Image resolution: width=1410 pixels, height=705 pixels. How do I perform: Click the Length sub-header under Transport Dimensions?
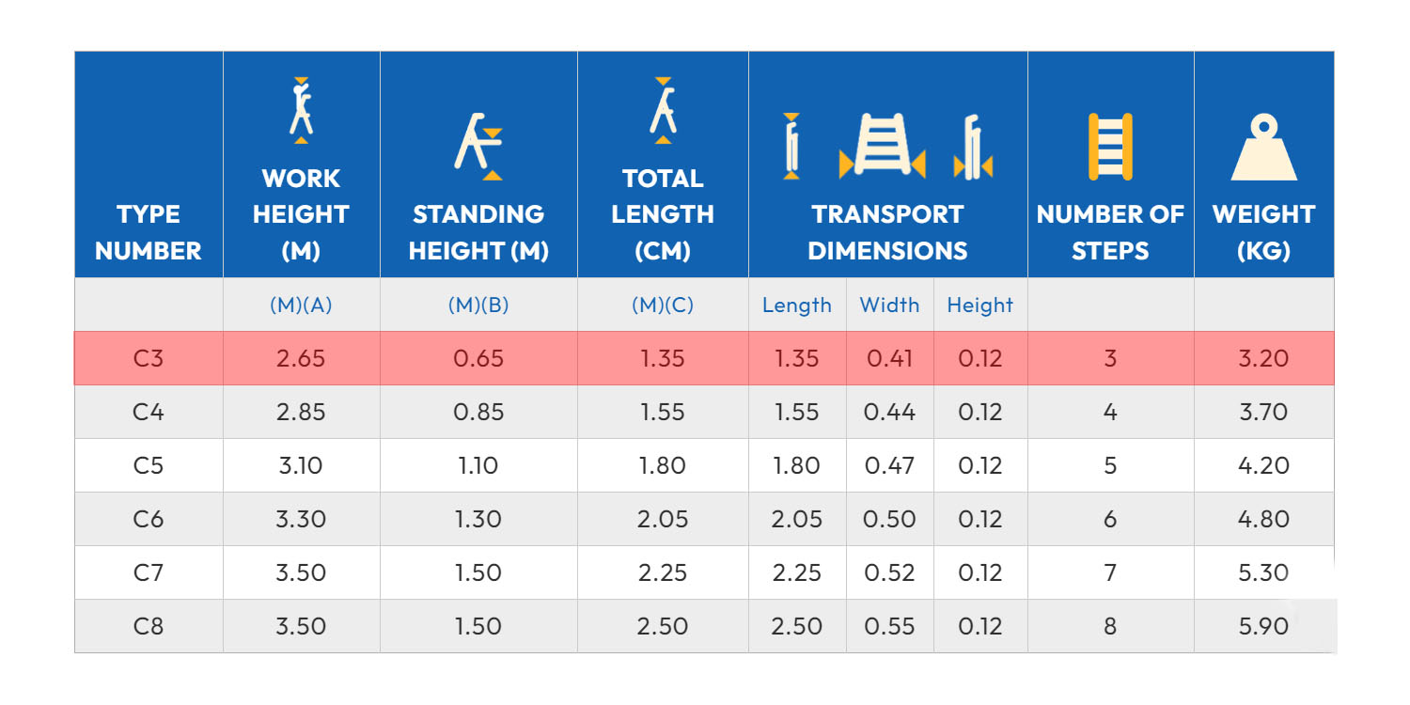[x=797, y=305]
